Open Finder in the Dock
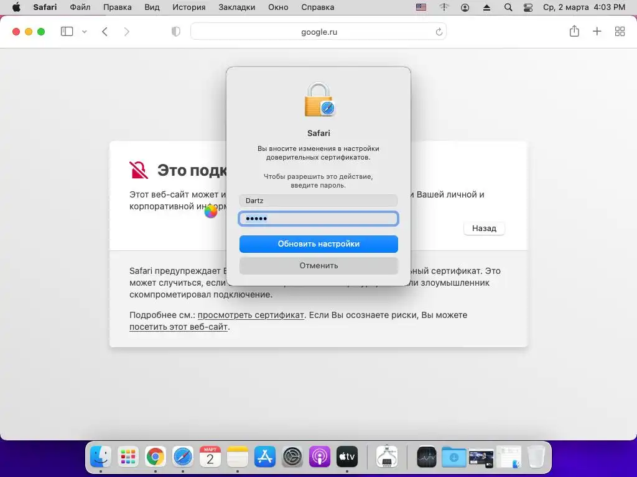Image resolution: width=637 pixels, height=477 pixels. 100,457
